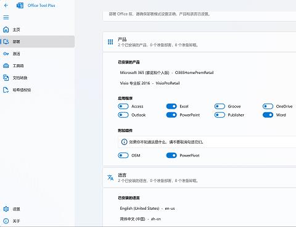Toggle the hamburger navigation menu
The width and height of the screenshot is (296, 227).
point(6,17)
